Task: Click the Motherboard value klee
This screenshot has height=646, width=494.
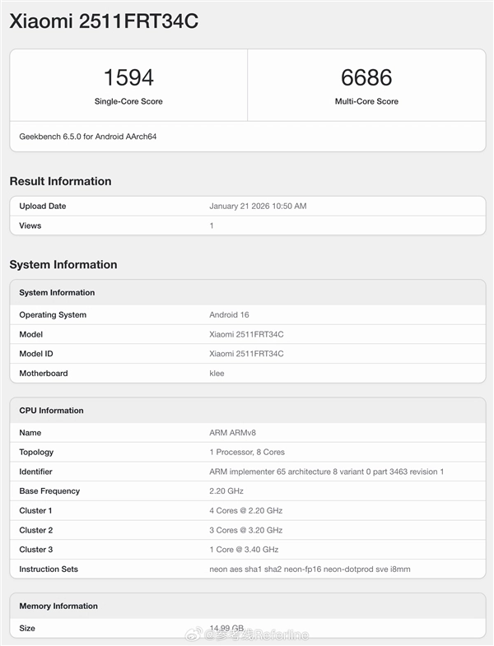Action: (218, 374)
